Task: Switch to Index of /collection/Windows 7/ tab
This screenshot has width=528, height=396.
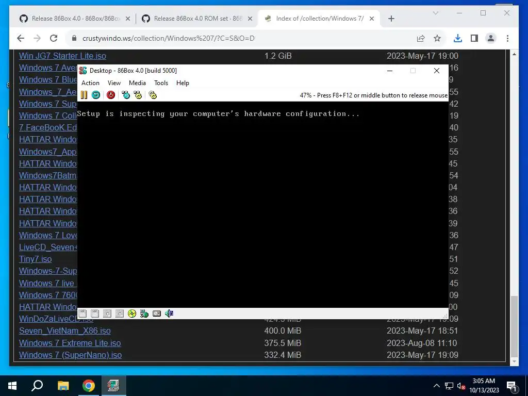Action: pos(319,19)
